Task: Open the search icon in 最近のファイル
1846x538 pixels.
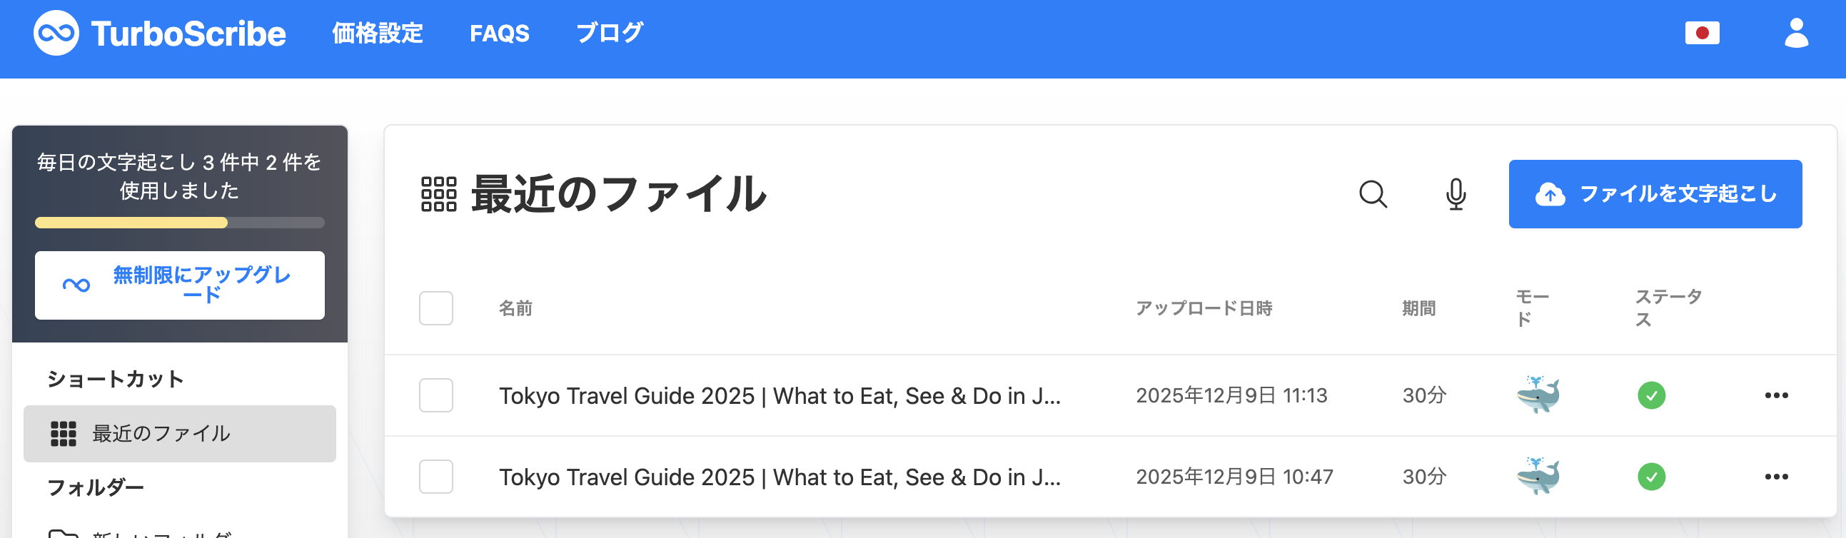Action: pyautogui.click(x=1373, y=194)
